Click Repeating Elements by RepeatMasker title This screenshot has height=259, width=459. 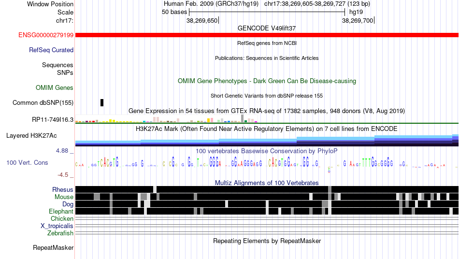(x=267, y=241)
